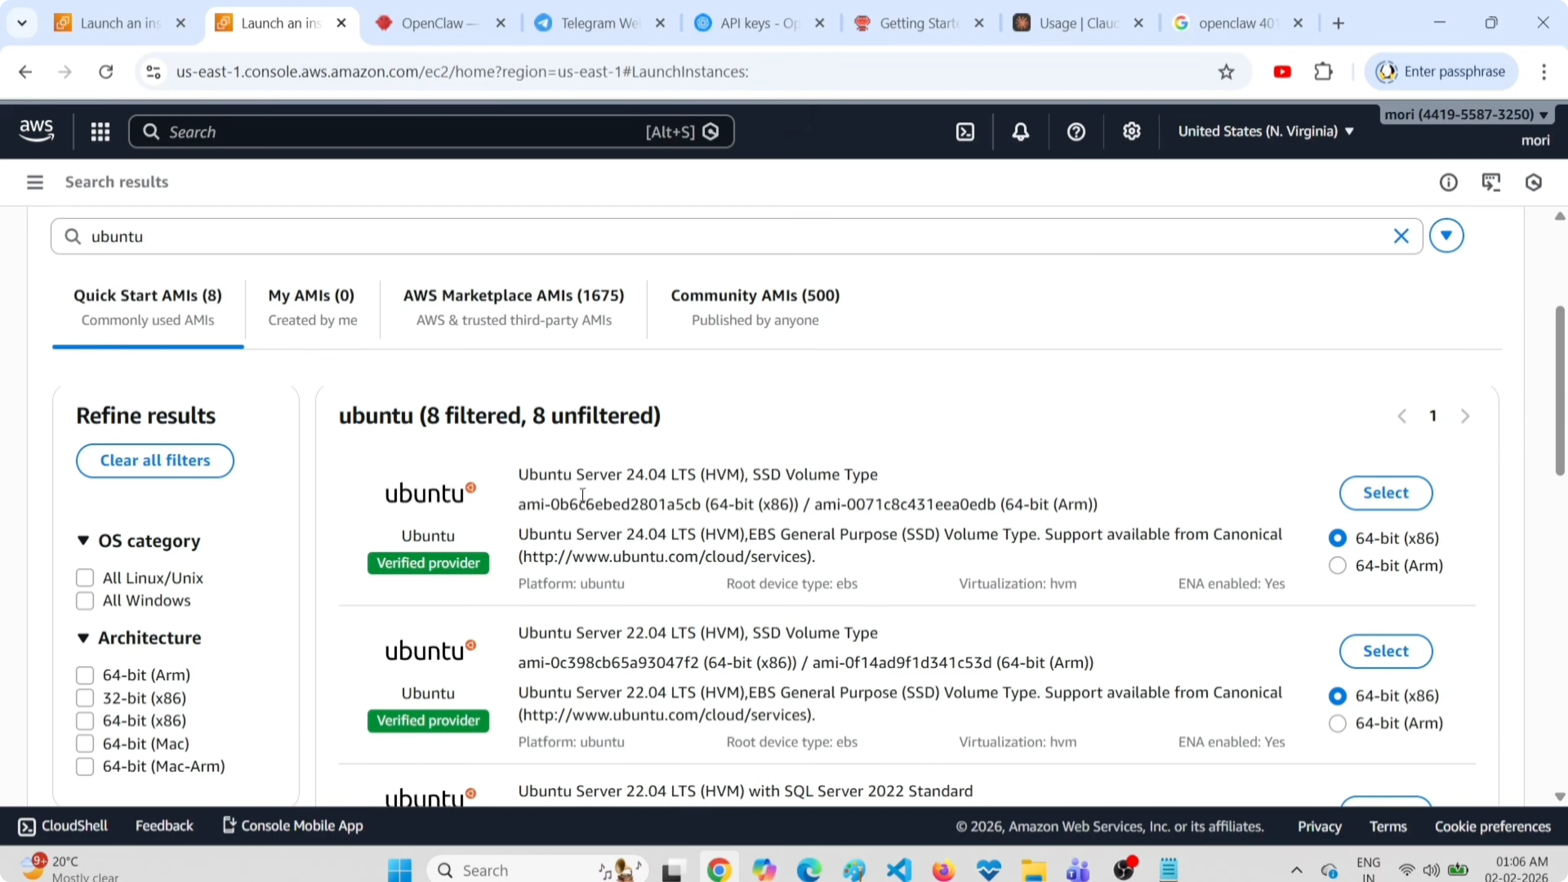Open the AWS services grid menu
The image size is (1568, 882).
(101, 131)
